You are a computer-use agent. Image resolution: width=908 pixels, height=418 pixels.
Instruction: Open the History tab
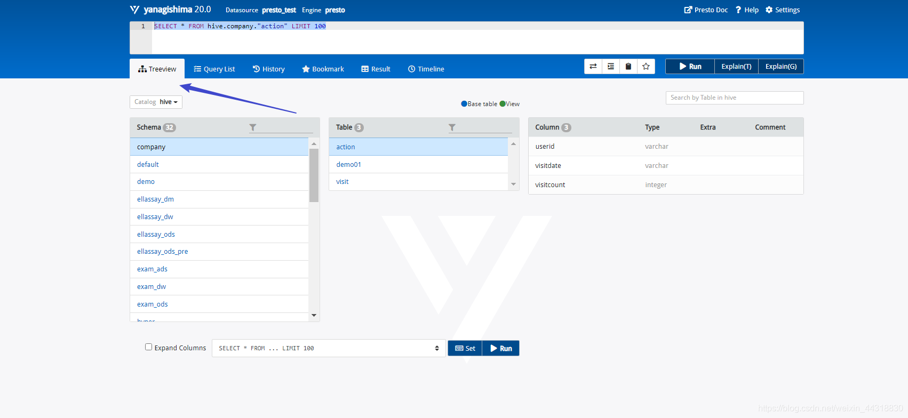[x=269, y=69]
